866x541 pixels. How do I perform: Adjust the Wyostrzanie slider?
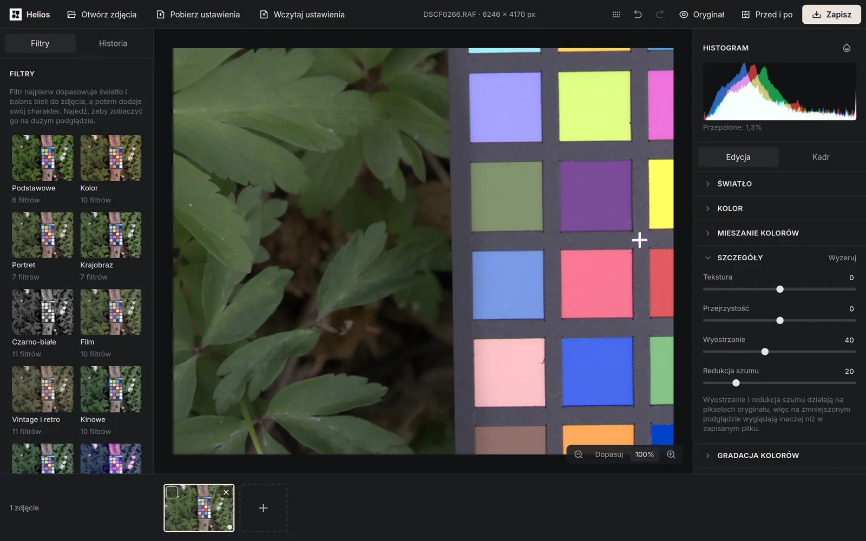pyautogui.click(x=779, y=352)
